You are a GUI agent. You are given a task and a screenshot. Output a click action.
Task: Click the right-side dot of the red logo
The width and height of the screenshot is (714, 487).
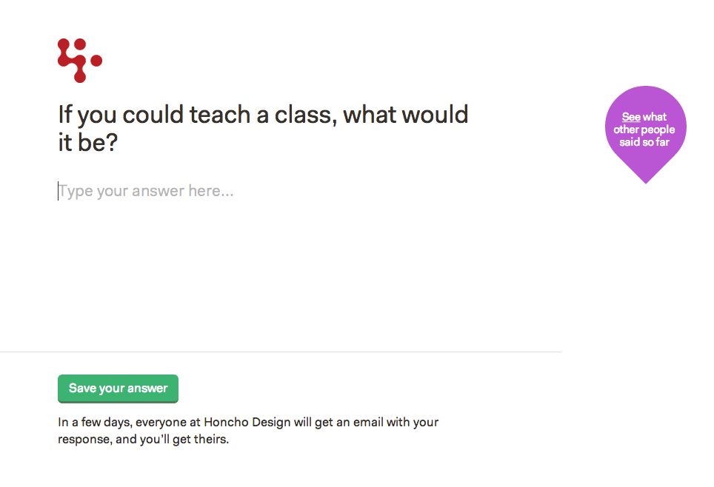tap(96, 60)
